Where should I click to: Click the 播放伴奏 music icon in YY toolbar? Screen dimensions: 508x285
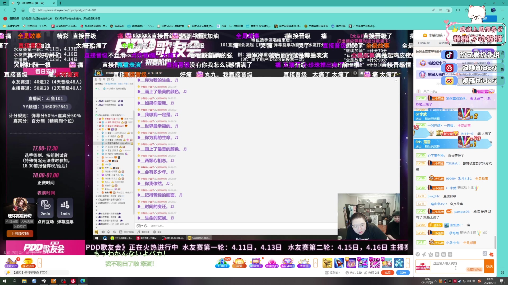(x=138, y=232)
